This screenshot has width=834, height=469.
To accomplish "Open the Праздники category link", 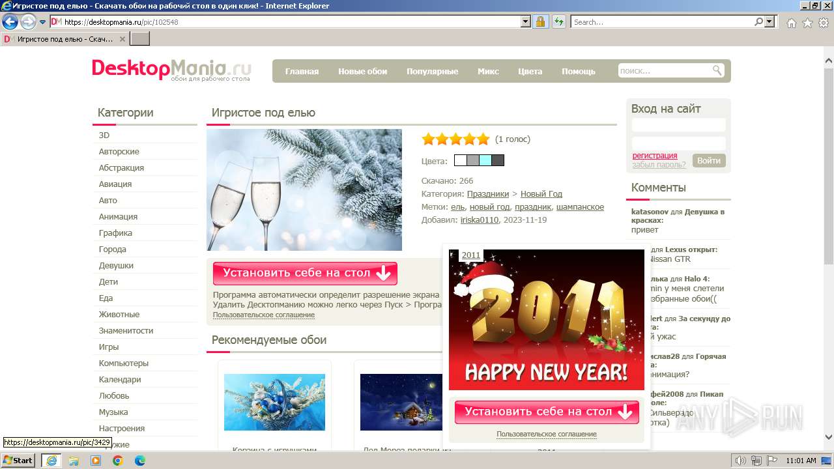I will (488, 193).
